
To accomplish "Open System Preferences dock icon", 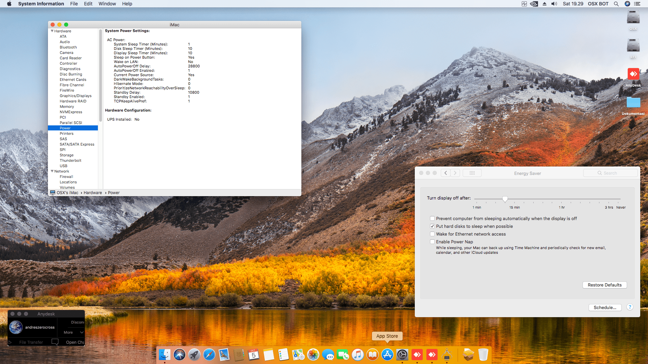I will coord(402,355).
